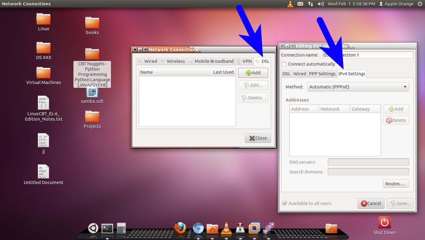Open the Apple Orange user menu
Image resolution: width=425 pixels, height=240 pixels.
pos(396,4)
